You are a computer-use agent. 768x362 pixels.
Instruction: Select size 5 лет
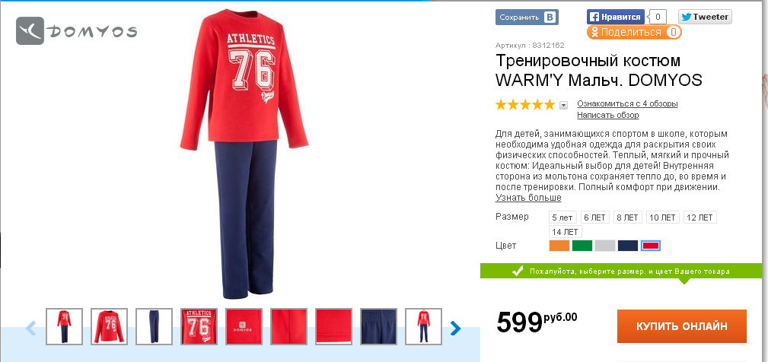(562, 218)
